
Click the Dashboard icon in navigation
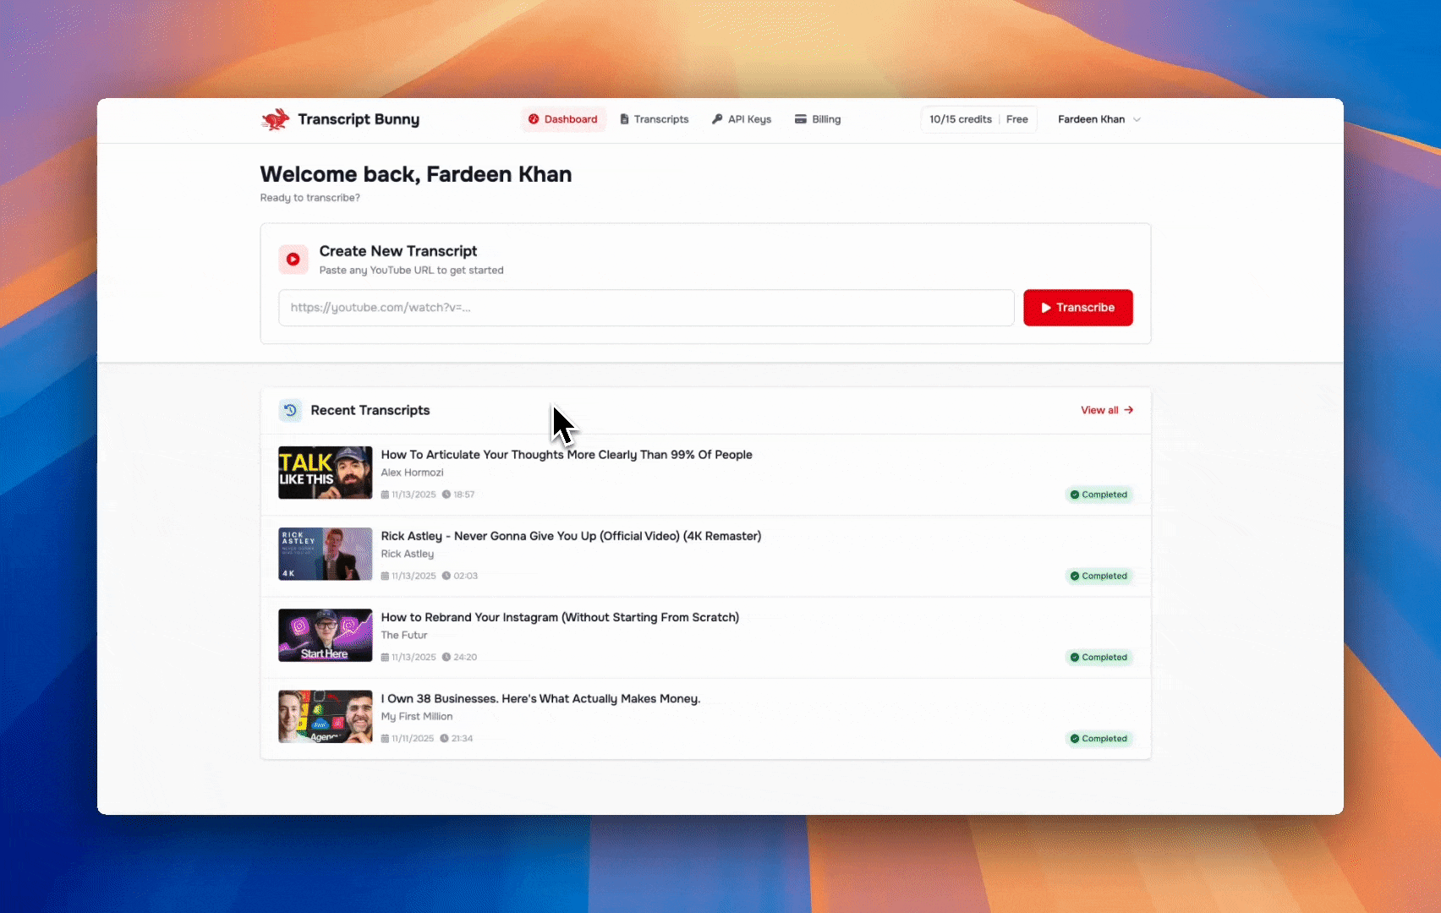pos(534,119)
